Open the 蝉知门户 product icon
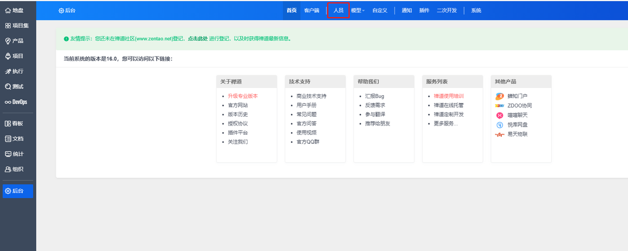The height and width of the screenshot is (251, 628). [500, 96]
